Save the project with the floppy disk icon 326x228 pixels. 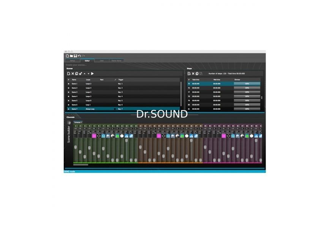75,56
